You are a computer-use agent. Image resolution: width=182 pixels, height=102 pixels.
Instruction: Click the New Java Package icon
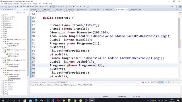33,7
